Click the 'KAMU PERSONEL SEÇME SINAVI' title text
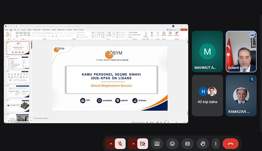This screenshot has height=151, width=262. click(x=111, y=74)
